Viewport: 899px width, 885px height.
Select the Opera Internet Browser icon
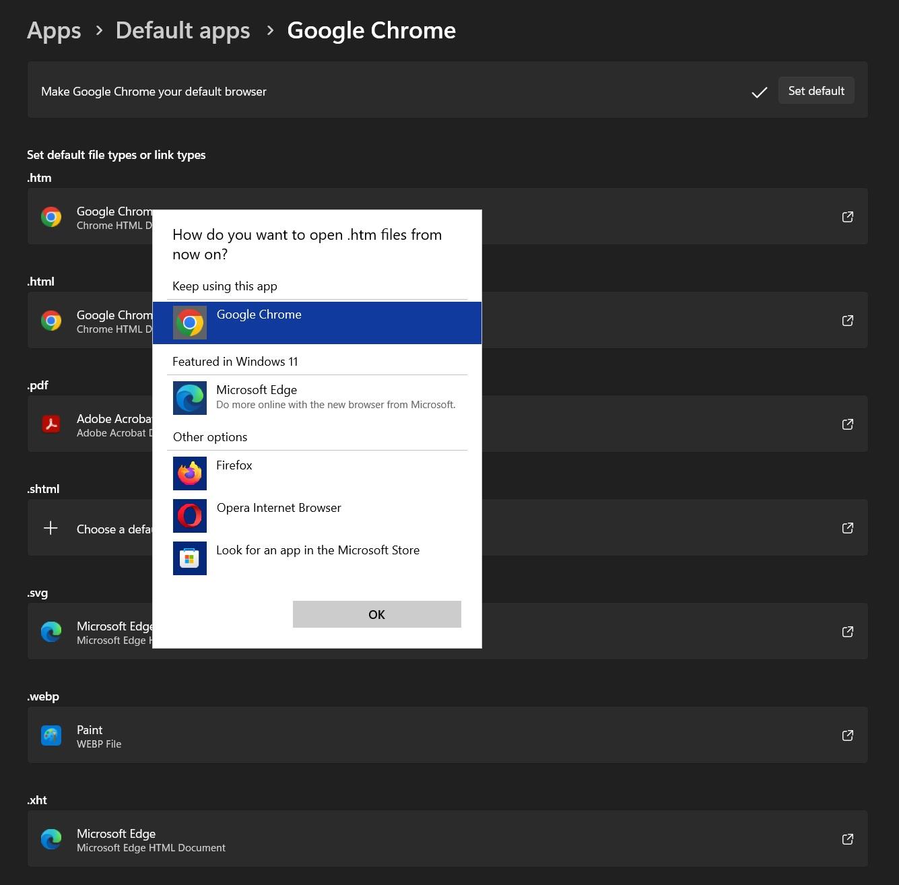(190, 516)
